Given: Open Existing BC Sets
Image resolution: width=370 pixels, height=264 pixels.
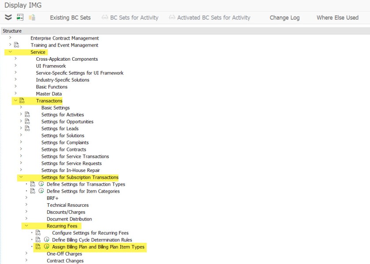Looking at the screenshot, I should tap(70, 18).
